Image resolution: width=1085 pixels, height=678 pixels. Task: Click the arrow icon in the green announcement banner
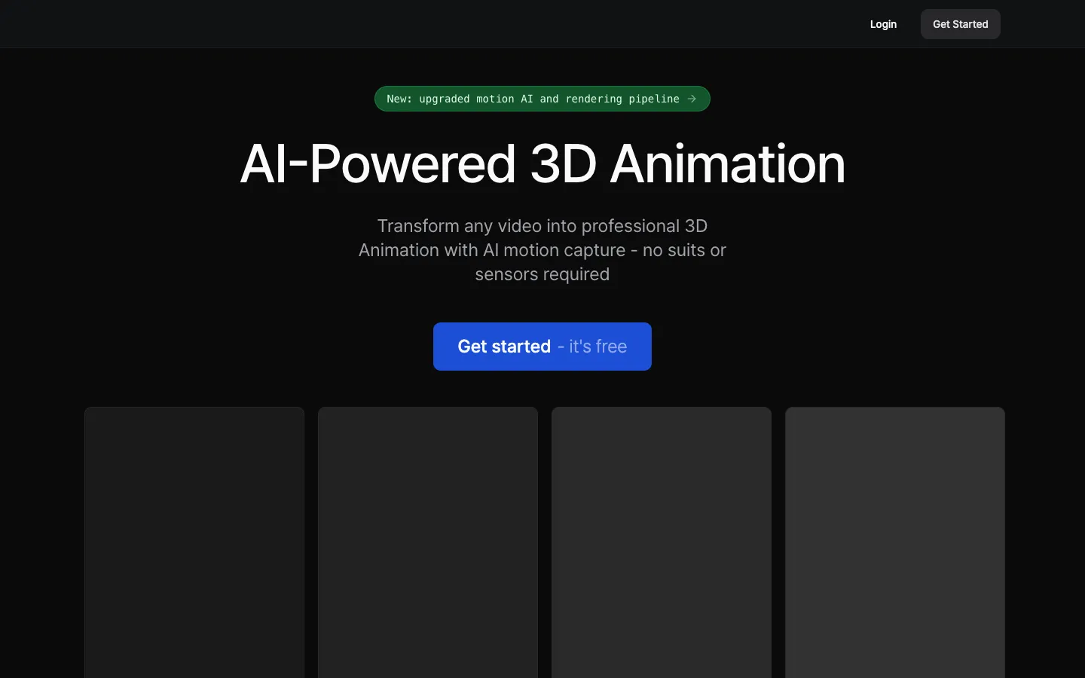(x=692, y=99)
